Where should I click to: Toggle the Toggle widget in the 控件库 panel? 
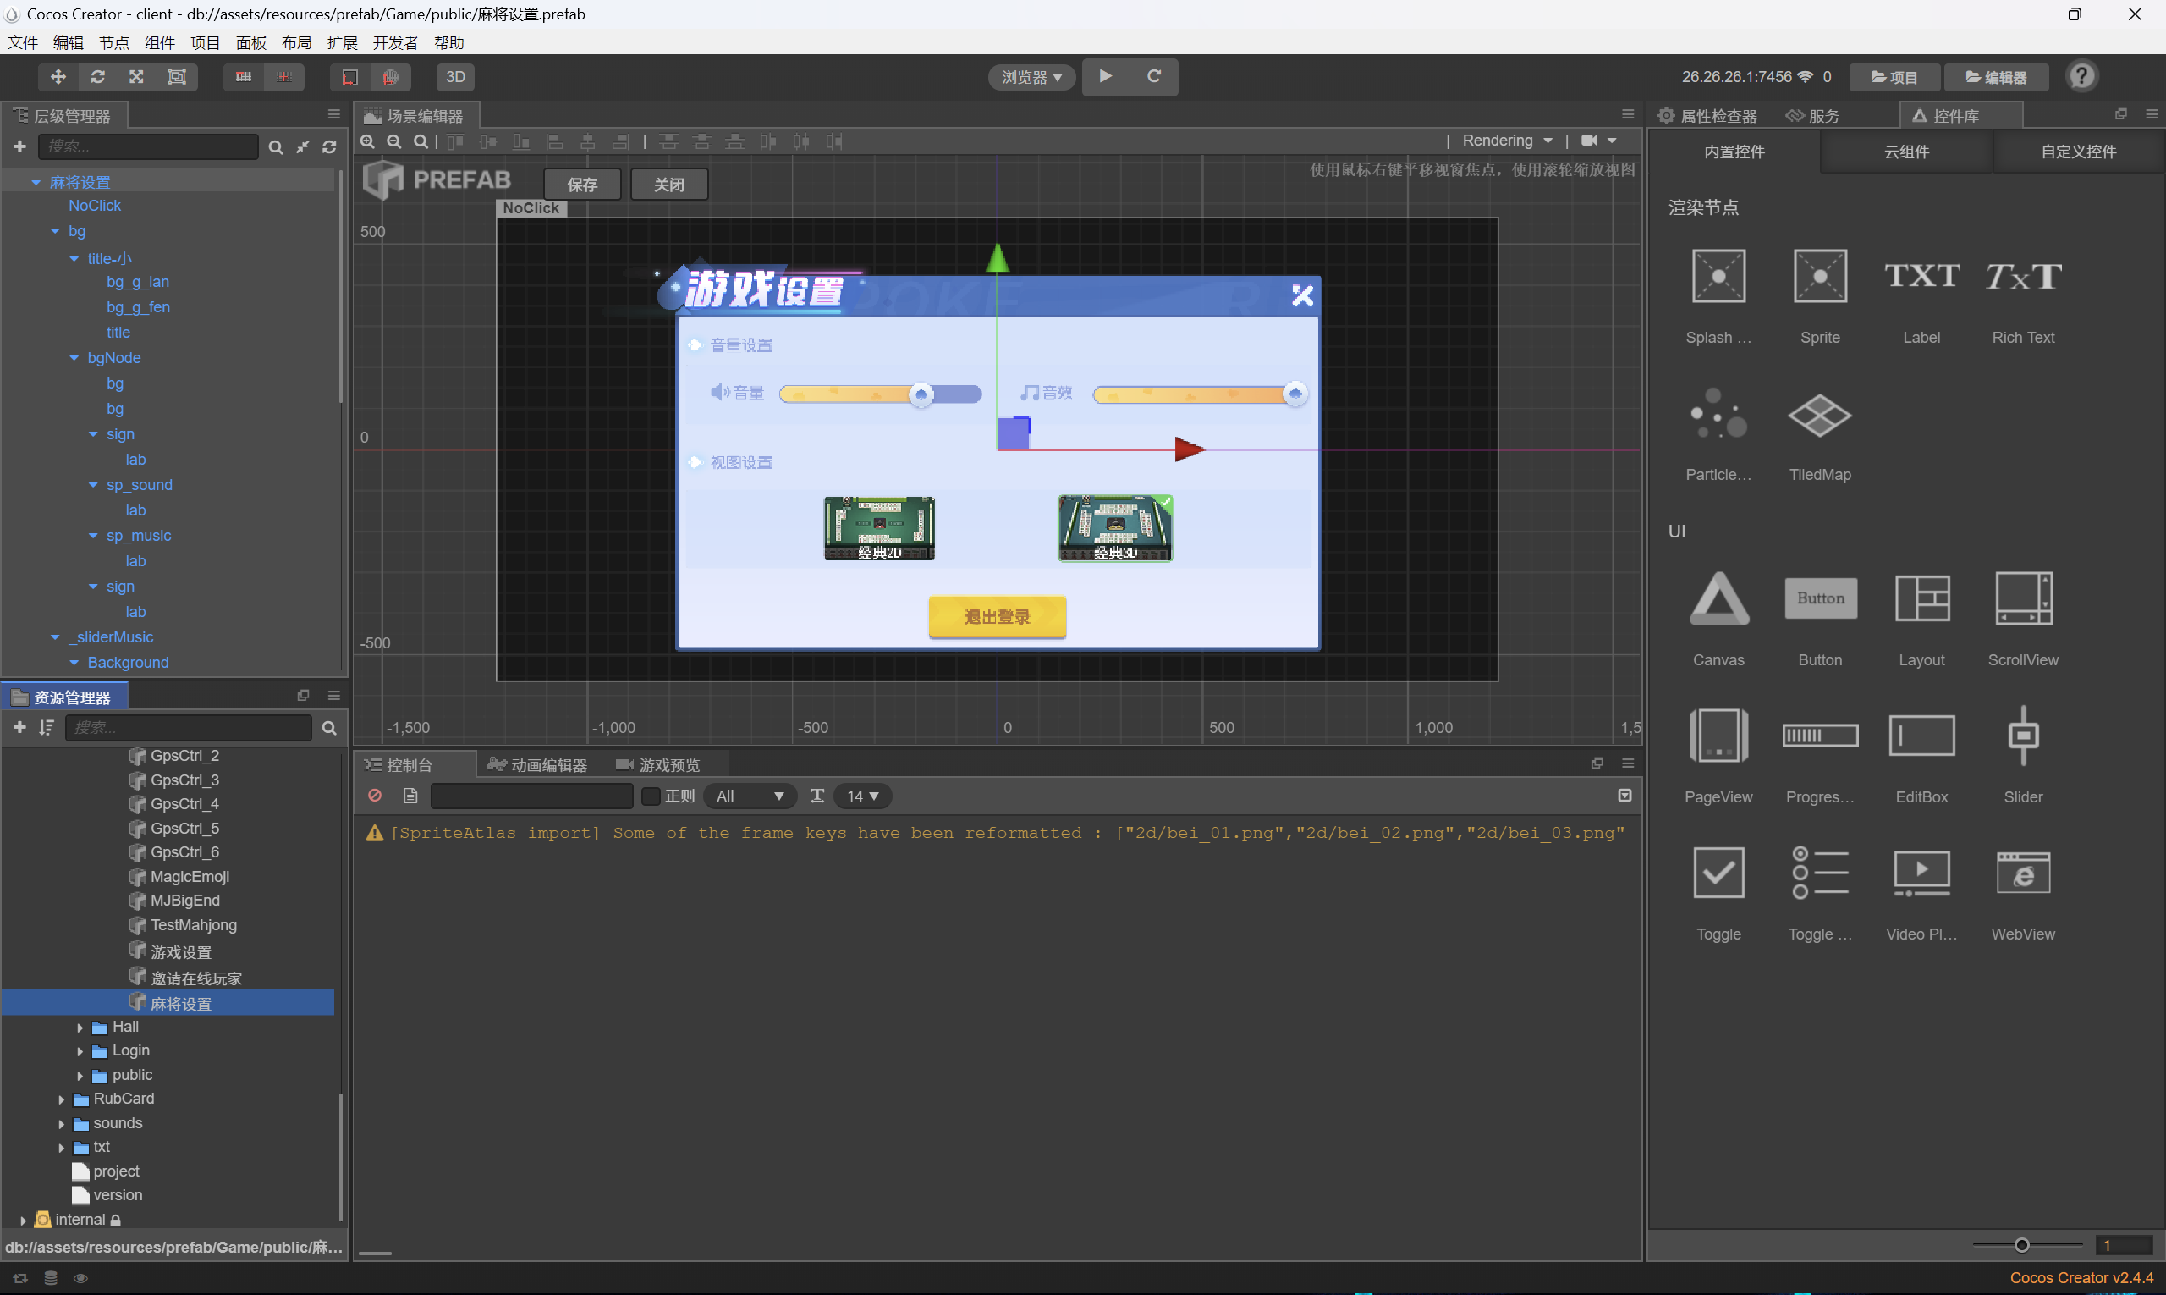point(1718,873)
